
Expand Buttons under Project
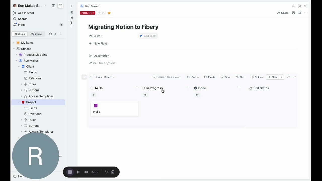[21, 126]
